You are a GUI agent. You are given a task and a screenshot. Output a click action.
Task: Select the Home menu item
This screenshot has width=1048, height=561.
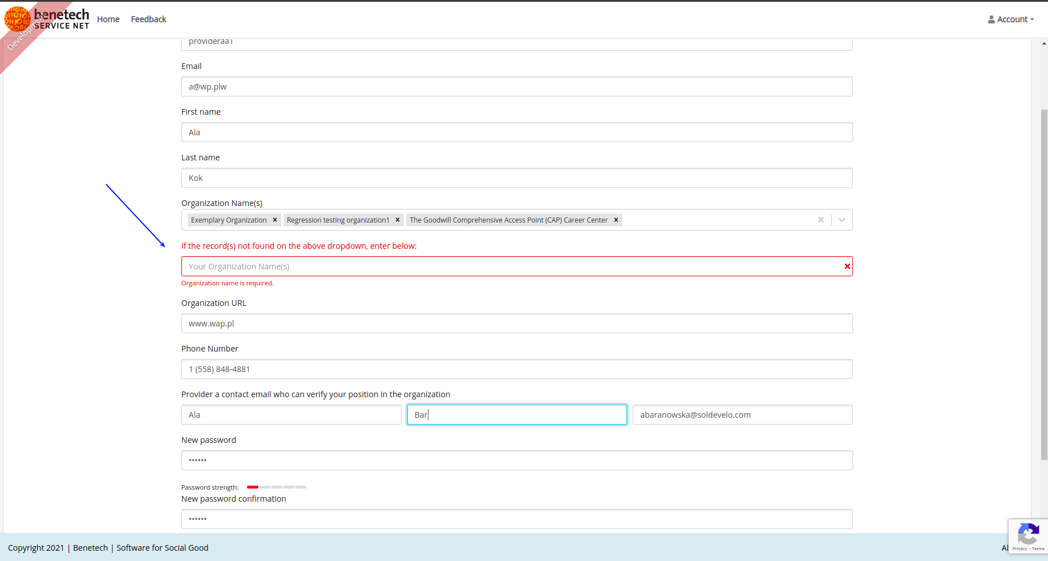108,19
